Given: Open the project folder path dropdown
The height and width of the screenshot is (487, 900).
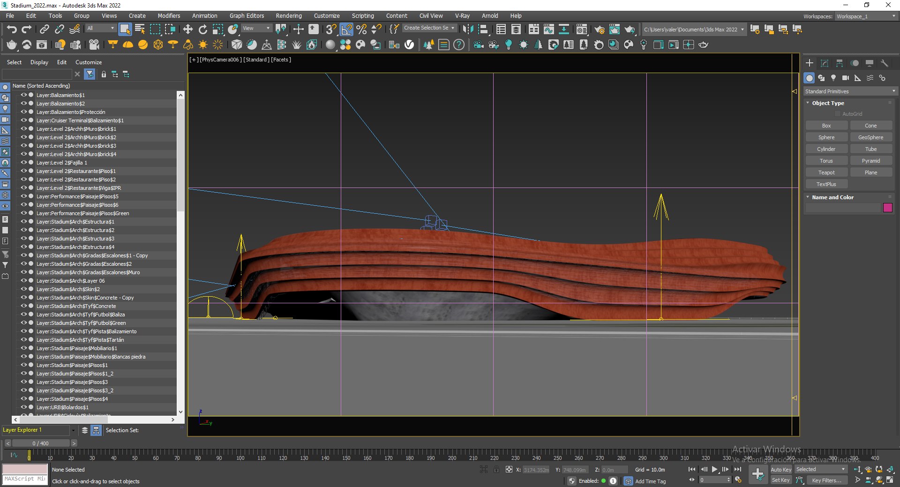Looking at the screenshot, I should point(694,29).
